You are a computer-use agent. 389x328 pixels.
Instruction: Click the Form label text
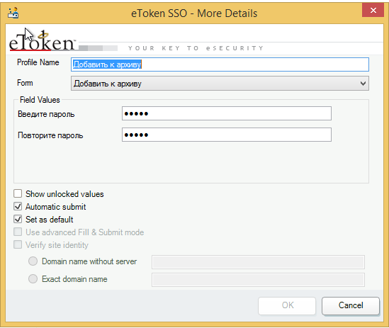[x=25, y=83]
